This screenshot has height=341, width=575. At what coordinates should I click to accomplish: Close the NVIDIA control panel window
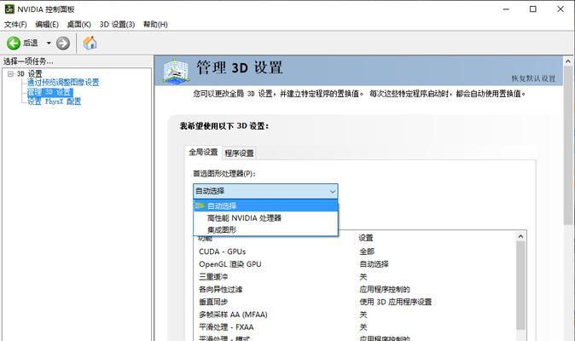pos(560,9)
